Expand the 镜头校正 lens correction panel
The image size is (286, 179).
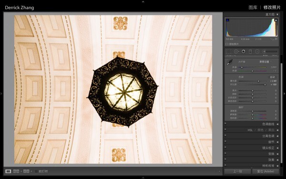pos(277,148)
